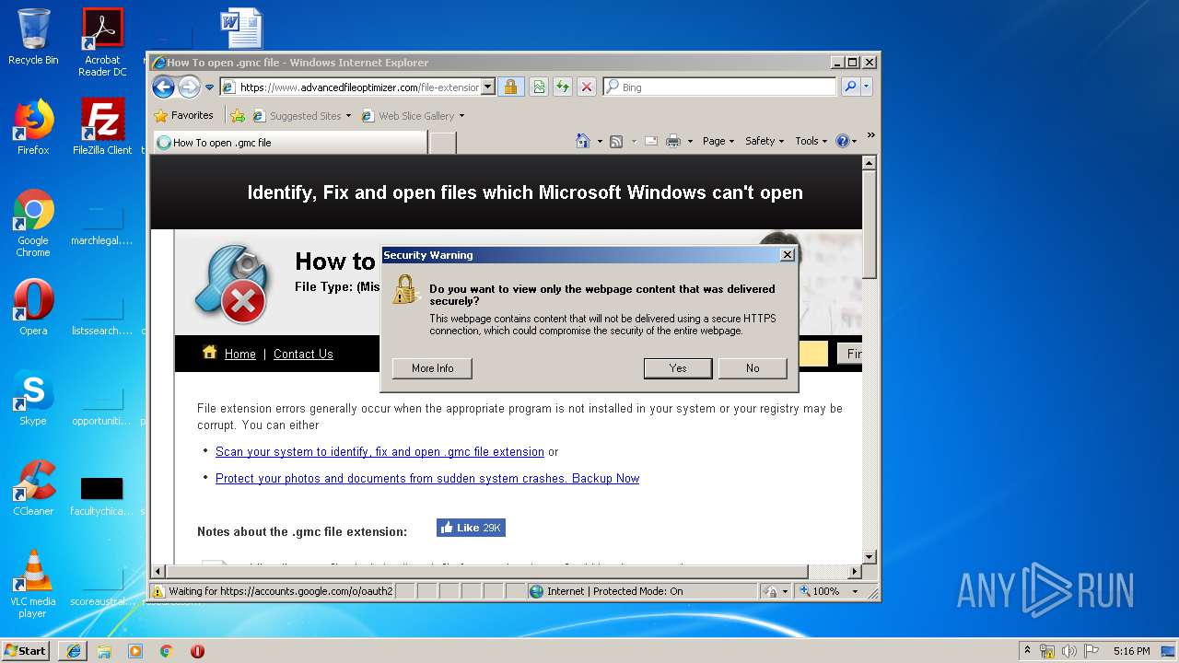
Task: Expand the command bar overflow chevron
Action: 870,136
